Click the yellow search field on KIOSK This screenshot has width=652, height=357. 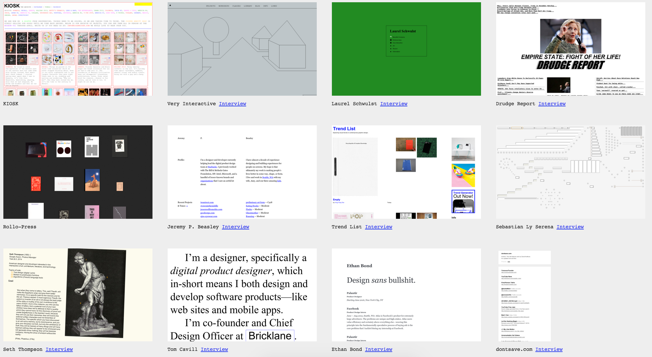(143, 4)
